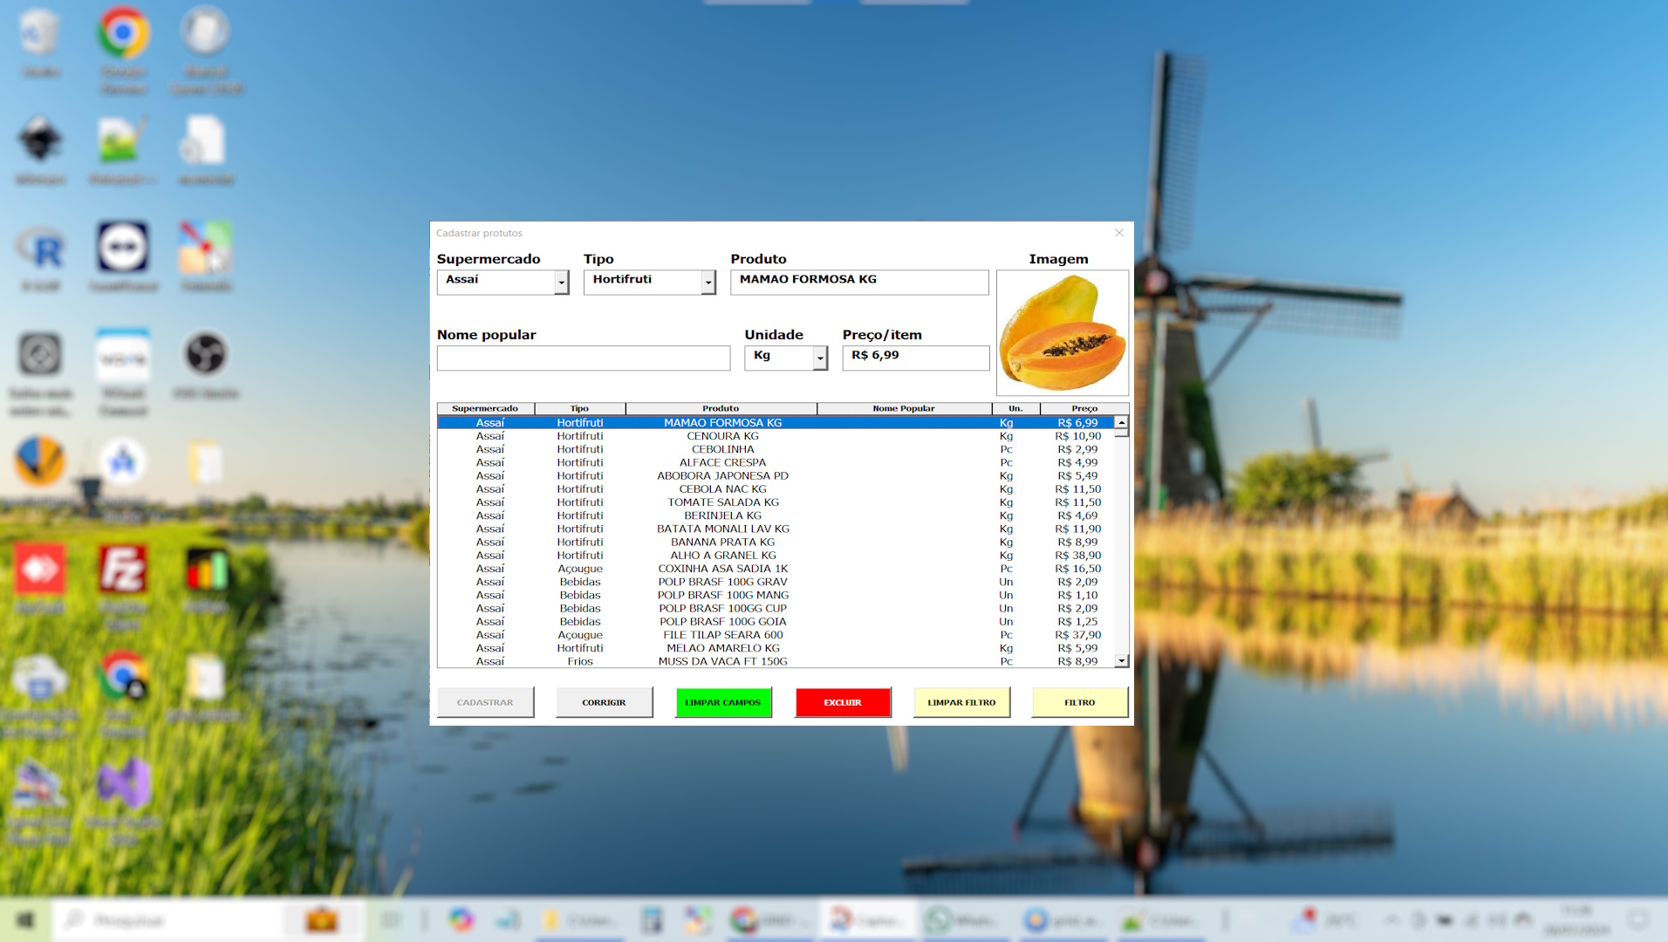Click the Produto column header
The height and width of the screenshot is (942, 1668).
click(721, 408)
